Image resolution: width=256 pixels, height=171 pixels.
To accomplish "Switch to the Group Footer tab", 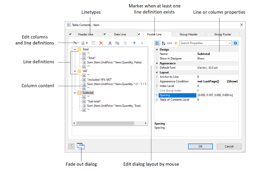I will [x=223, y=34].
